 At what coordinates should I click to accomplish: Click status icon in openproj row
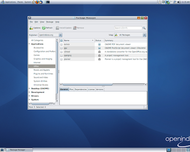(99, 56)
